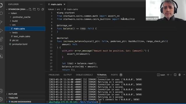Open Remote Explorer icon in activity bar

click(x=1, y=48)
